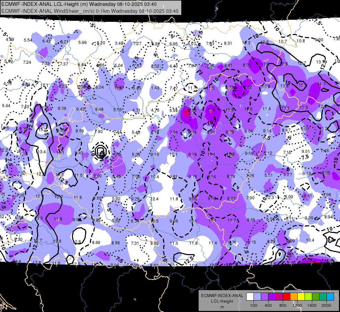Click the 9.58 wind shear value

tap(249, 153)
